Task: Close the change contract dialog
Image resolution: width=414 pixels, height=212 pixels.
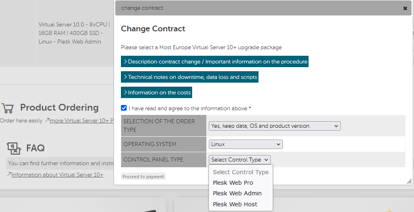Action: (405, 8)
